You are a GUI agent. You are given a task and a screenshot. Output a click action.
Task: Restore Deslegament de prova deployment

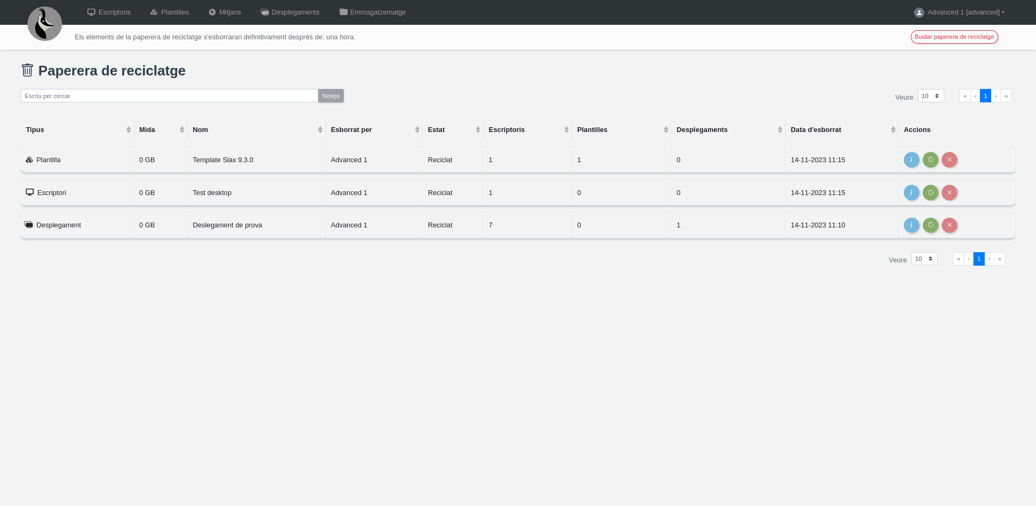pyautogui.click(x=930, y=225)
